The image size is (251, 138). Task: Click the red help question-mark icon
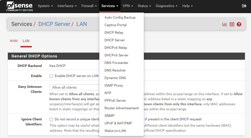[x=239, y=24]
